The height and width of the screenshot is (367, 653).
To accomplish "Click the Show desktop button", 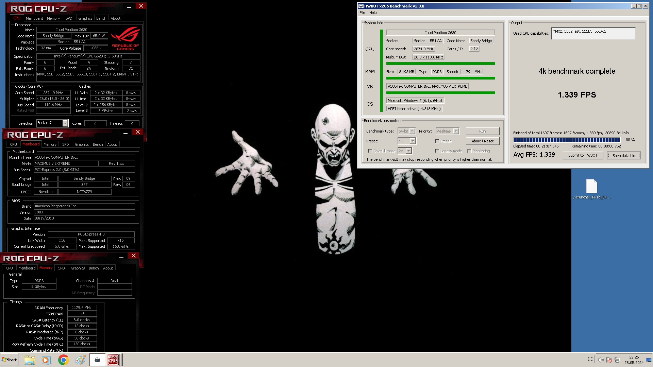I will click(649, 360).
